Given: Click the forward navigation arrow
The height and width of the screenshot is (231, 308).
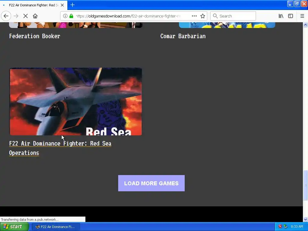Looking at the screenshot, I should pos(16,16).
